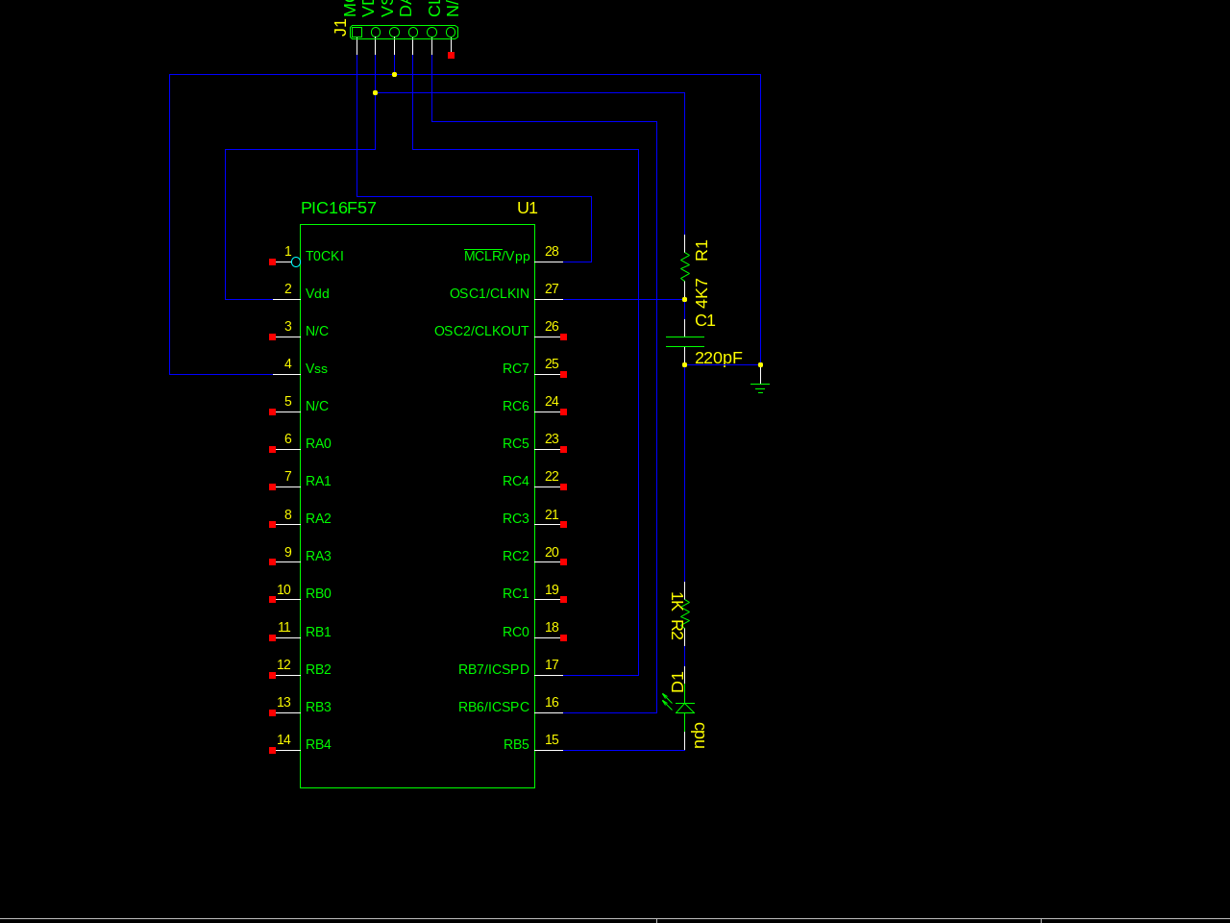Select the 'cpu' label next to D1
1230x923 pixels.
(x=697, y=736)
